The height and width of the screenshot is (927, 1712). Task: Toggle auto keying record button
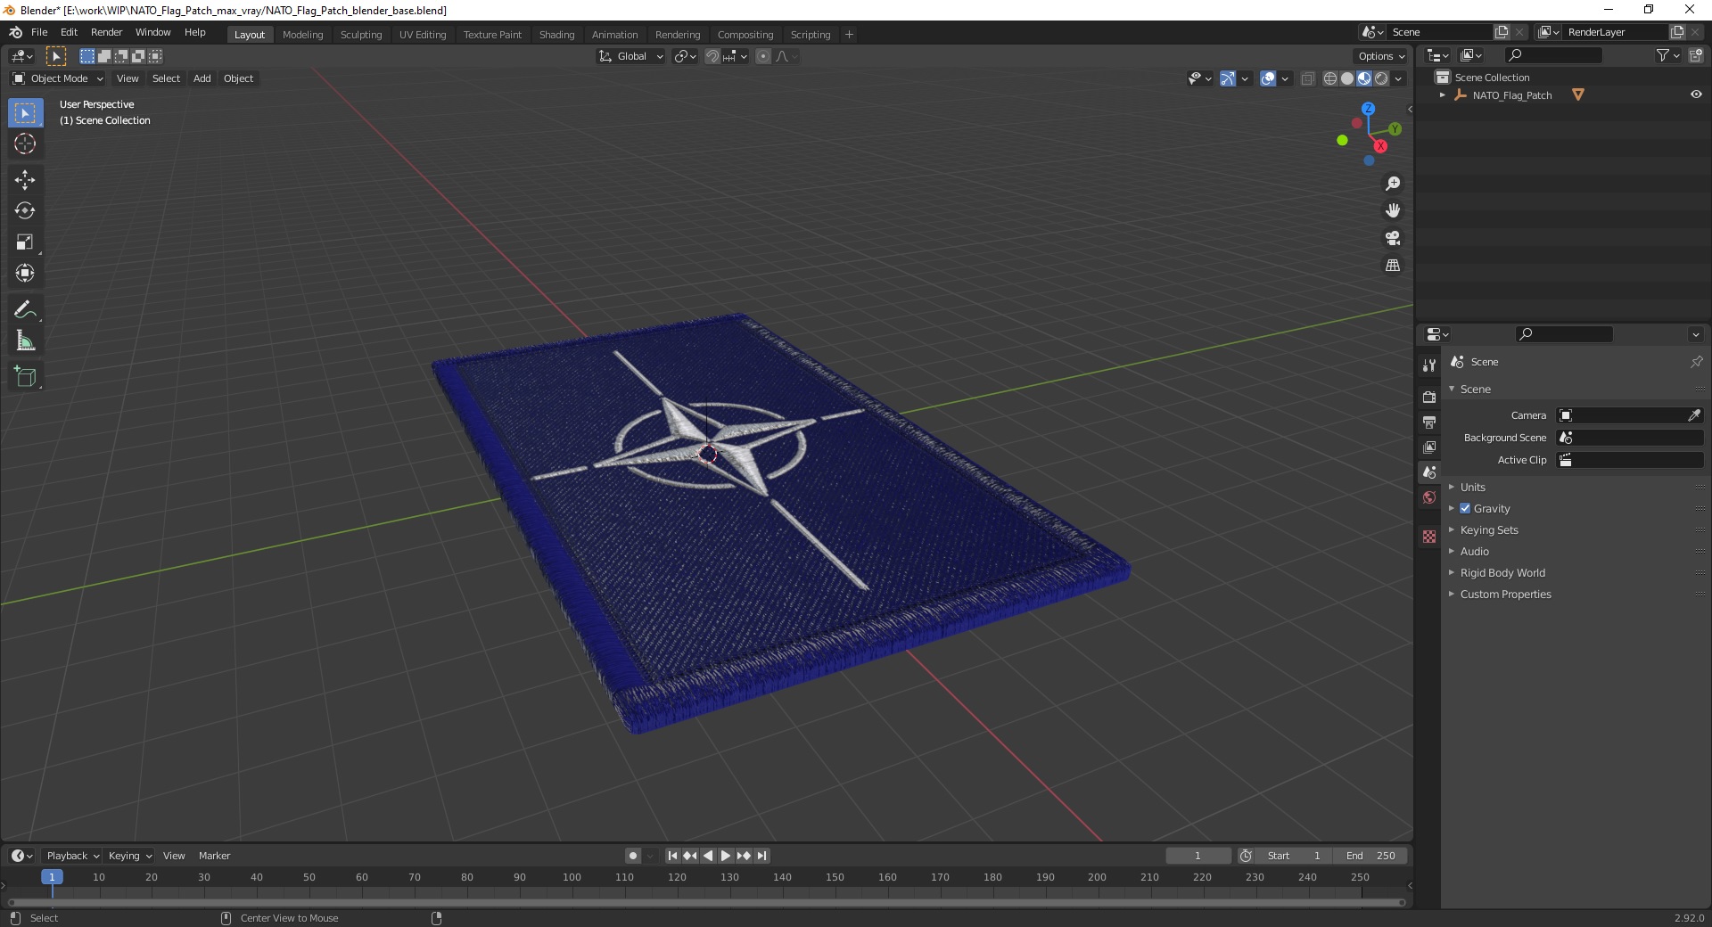click(x=632, y=856)
